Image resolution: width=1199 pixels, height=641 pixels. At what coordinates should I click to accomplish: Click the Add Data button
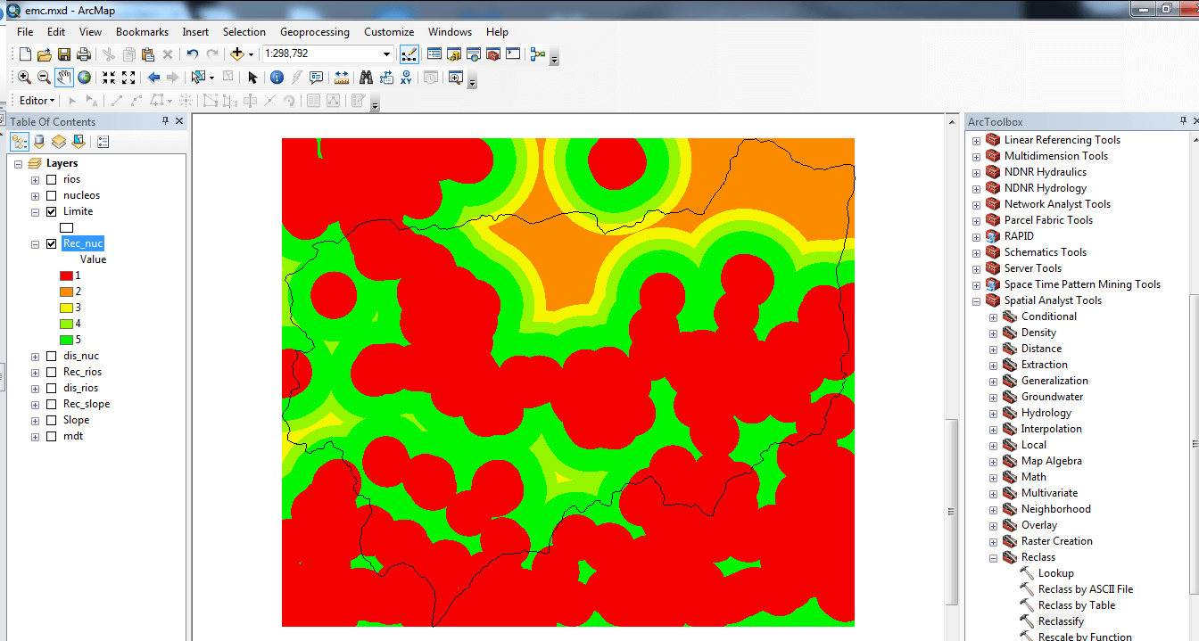(237, 54)
